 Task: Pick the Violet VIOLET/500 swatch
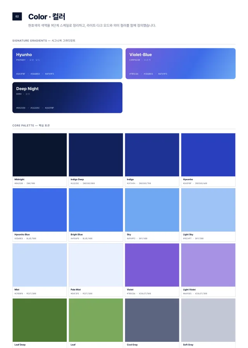tap(152, 265)
